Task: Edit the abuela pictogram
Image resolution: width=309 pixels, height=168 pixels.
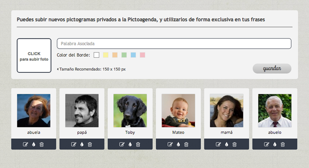Action: (25, 144)
